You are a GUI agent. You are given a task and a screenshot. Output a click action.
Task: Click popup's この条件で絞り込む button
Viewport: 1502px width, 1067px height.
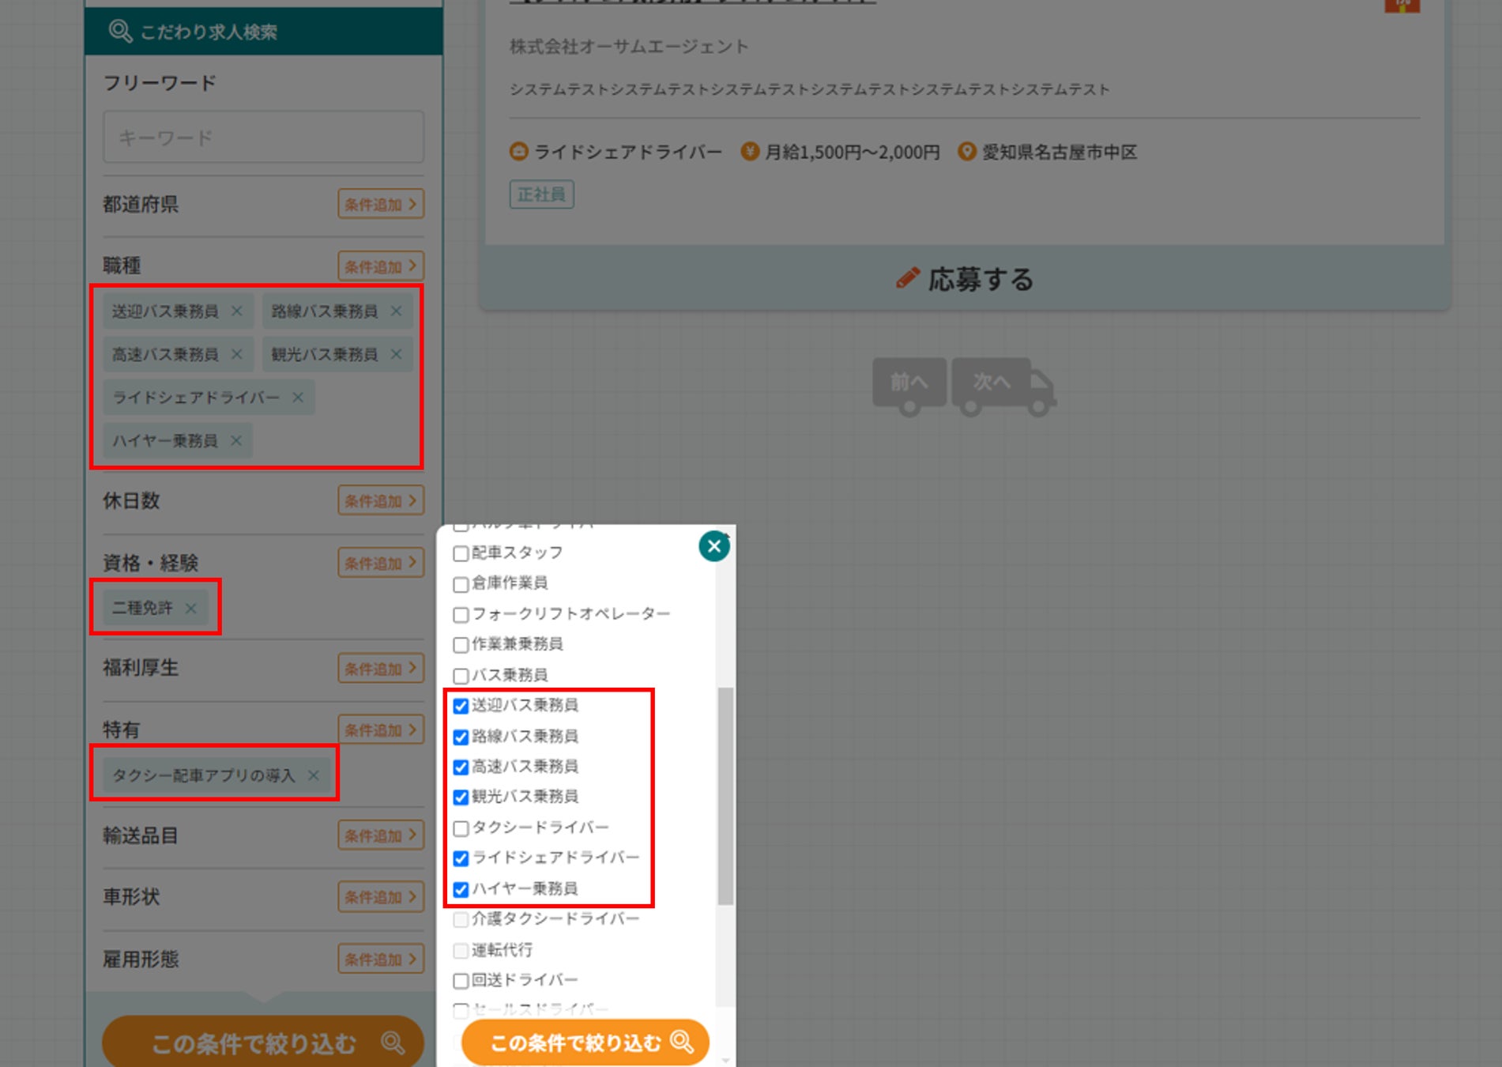point(585,1042)
